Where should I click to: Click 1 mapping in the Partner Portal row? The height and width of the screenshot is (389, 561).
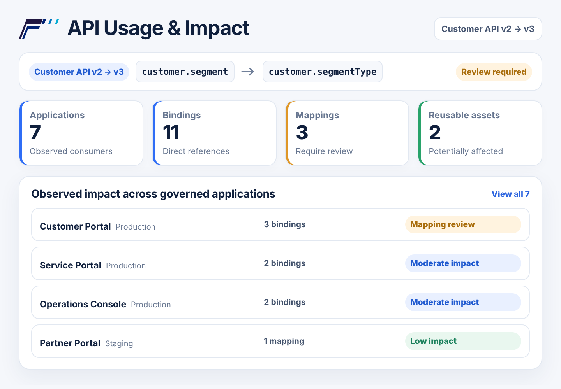(x=284, y=341)
